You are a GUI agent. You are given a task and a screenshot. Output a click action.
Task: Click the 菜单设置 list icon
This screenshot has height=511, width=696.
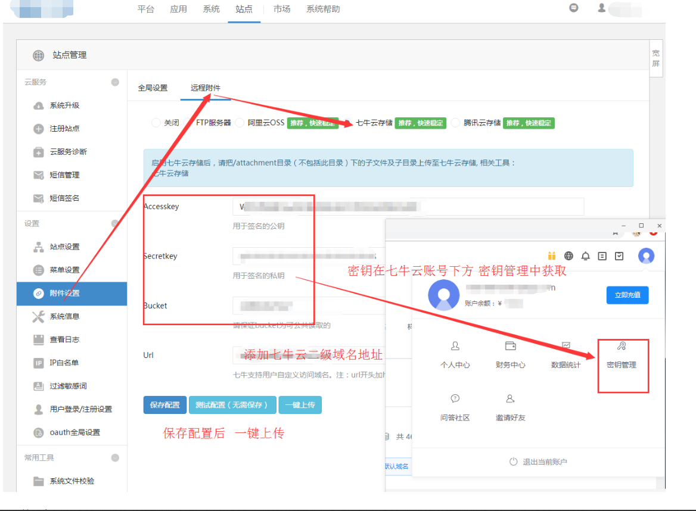(x=39, y=270)
